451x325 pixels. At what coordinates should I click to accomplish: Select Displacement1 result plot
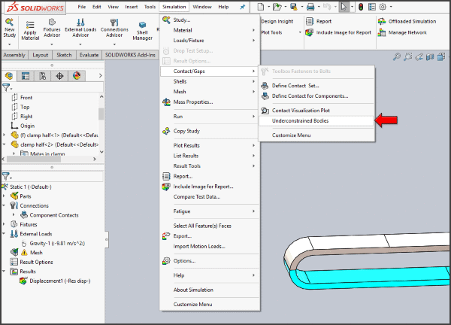[55, 281]
